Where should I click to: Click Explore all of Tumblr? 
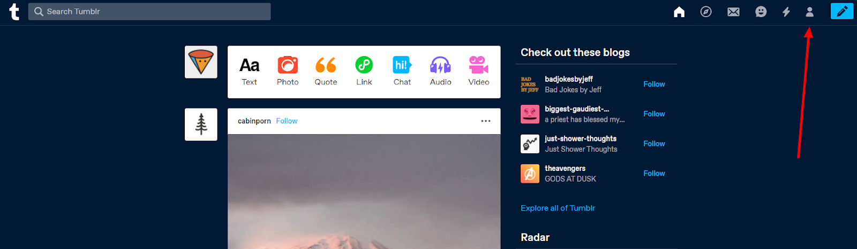pyautogui.click(x=558, y=208)
